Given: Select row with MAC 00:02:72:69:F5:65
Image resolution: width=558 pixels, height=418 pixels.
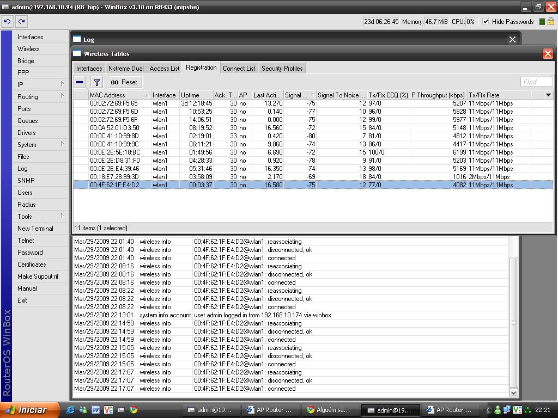Looking at the screenshot, I should pos(313,103).
